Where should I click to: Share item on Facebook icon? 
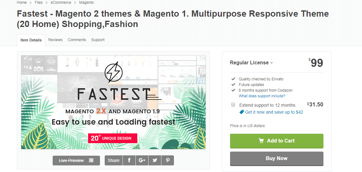[129, 160]
